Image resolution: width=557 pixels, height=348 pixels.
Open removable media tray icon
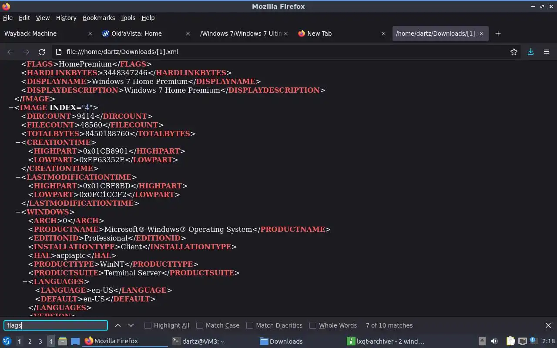[x=482, y=341]
